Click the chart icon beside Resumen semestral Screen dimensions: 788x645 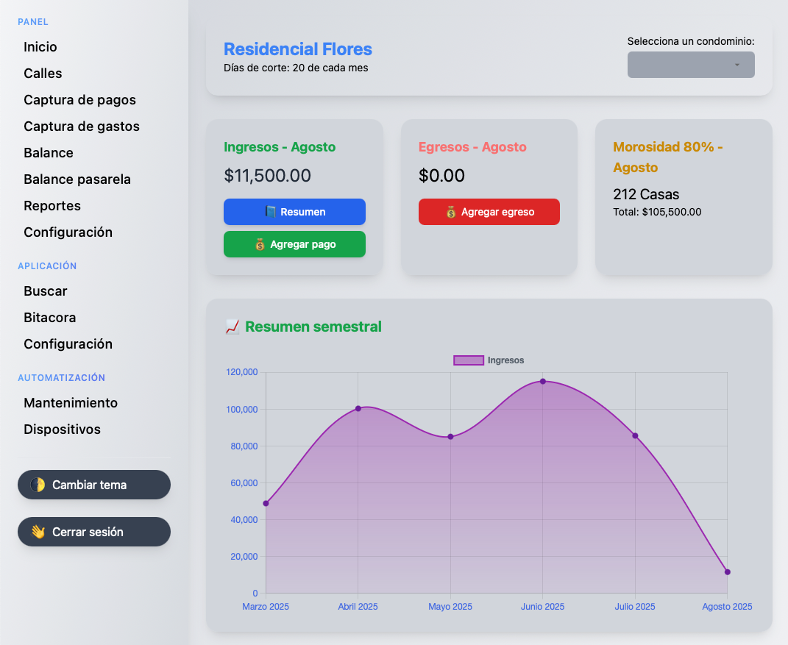point(232,327)
